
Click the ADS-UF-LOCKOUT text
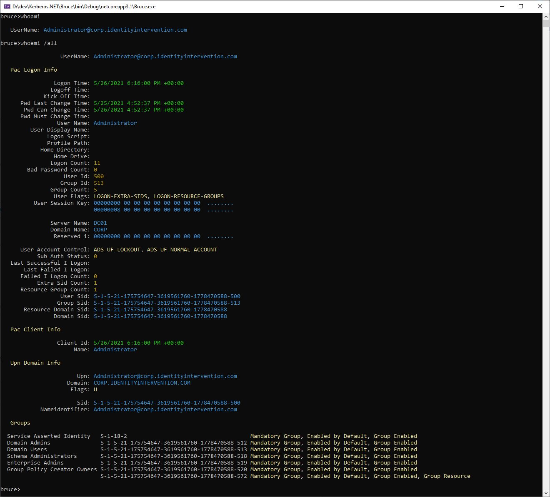pyautogui.click(x=117, y=250)
